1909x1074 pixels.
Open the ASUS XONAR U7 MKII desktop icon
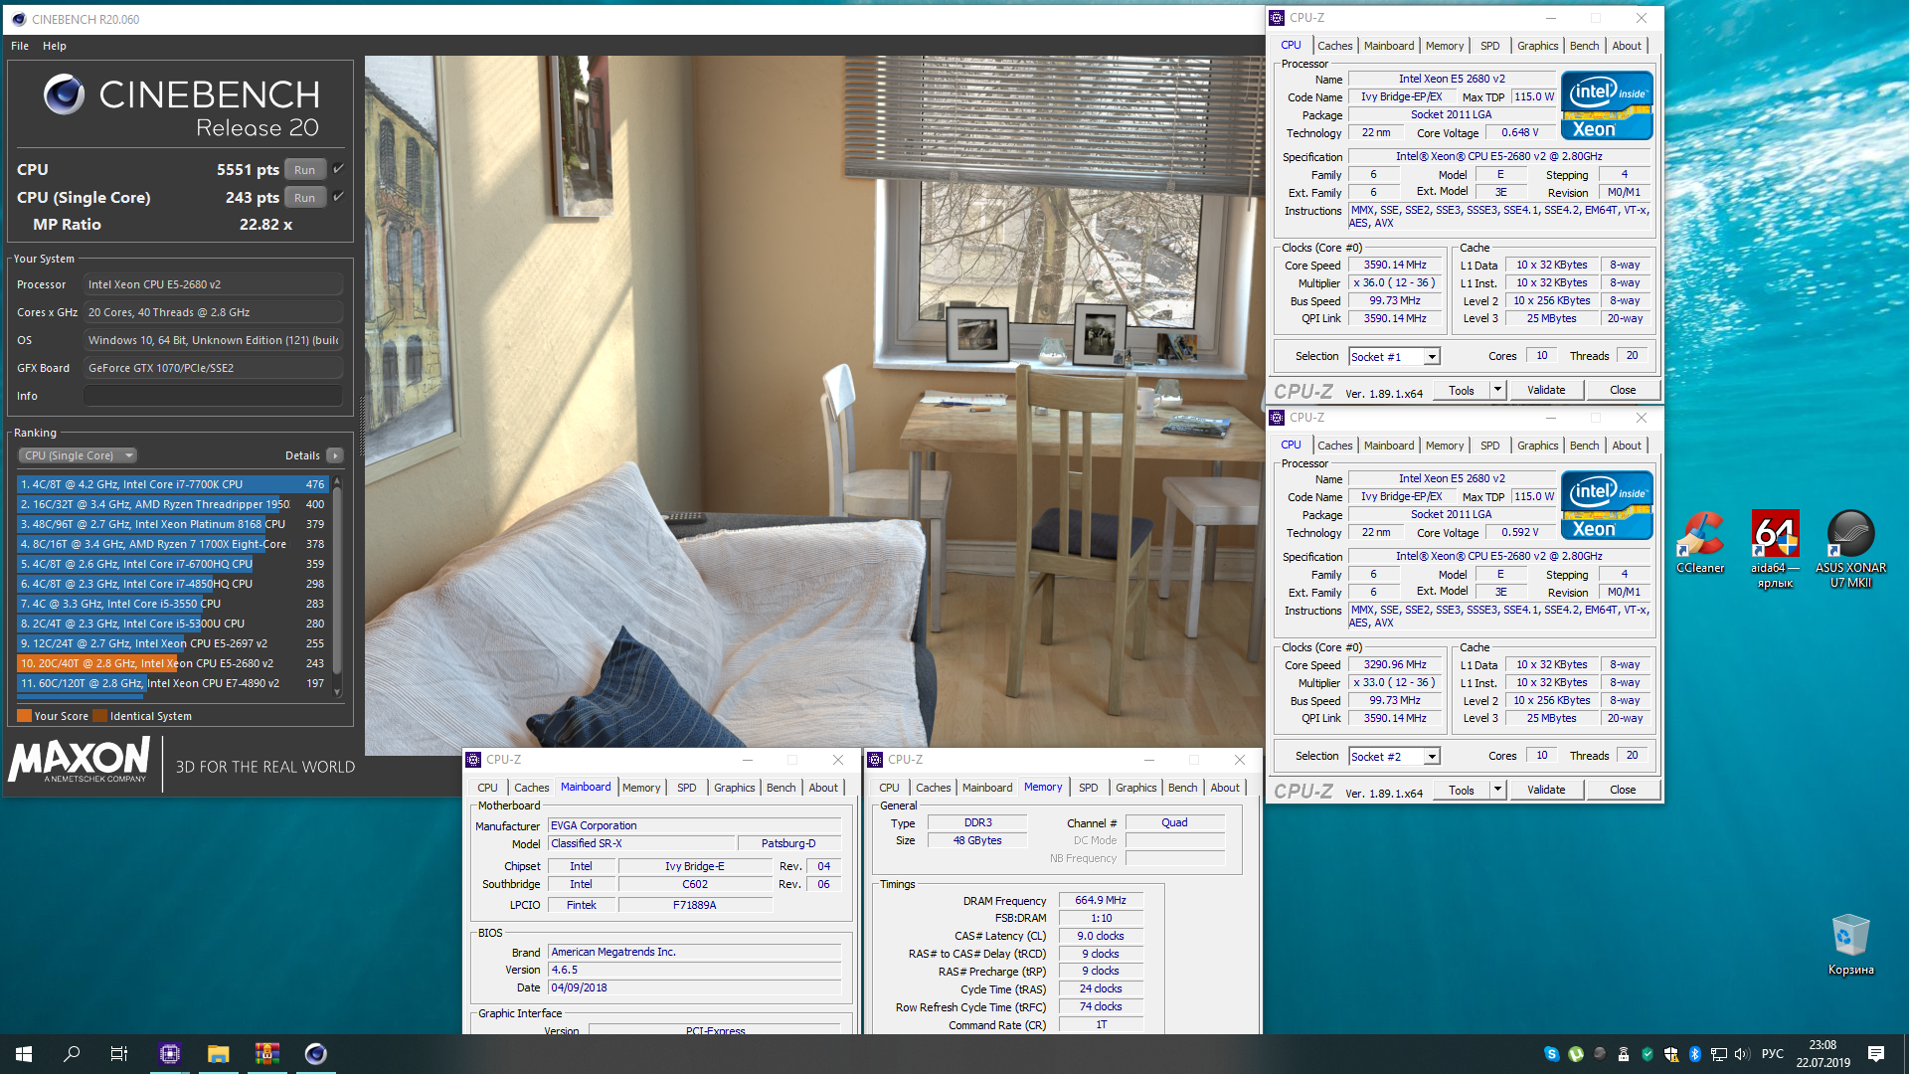pyautogui.click(x=1850, y=550)
